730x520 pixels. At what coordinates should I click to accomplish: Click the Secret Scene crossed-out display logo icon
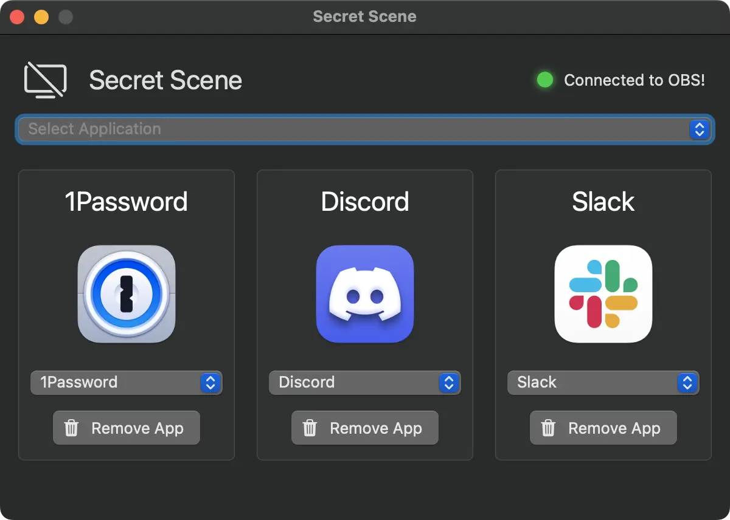pyautogui.click(x=45, y=80)
